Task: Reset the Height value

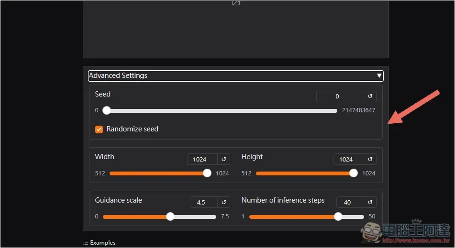Action: click(370, 159)
